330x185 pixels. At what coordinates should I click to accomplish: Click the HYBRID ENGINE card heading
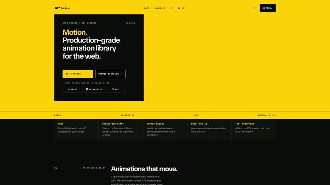coord(155,124)
